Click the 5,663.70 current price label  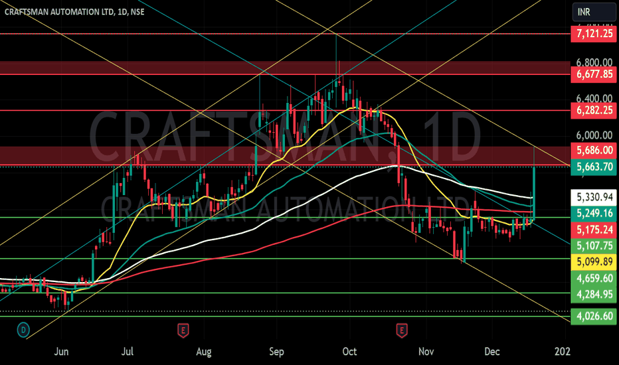(594, 167)
